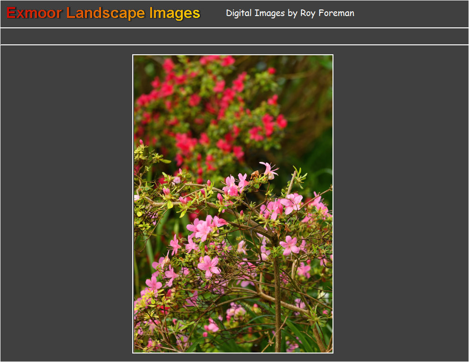Click the word "Exmoor" in the header

point(34,13)
